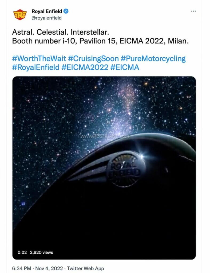Click the Booth number i-10 line of tweet

(100, 41)
